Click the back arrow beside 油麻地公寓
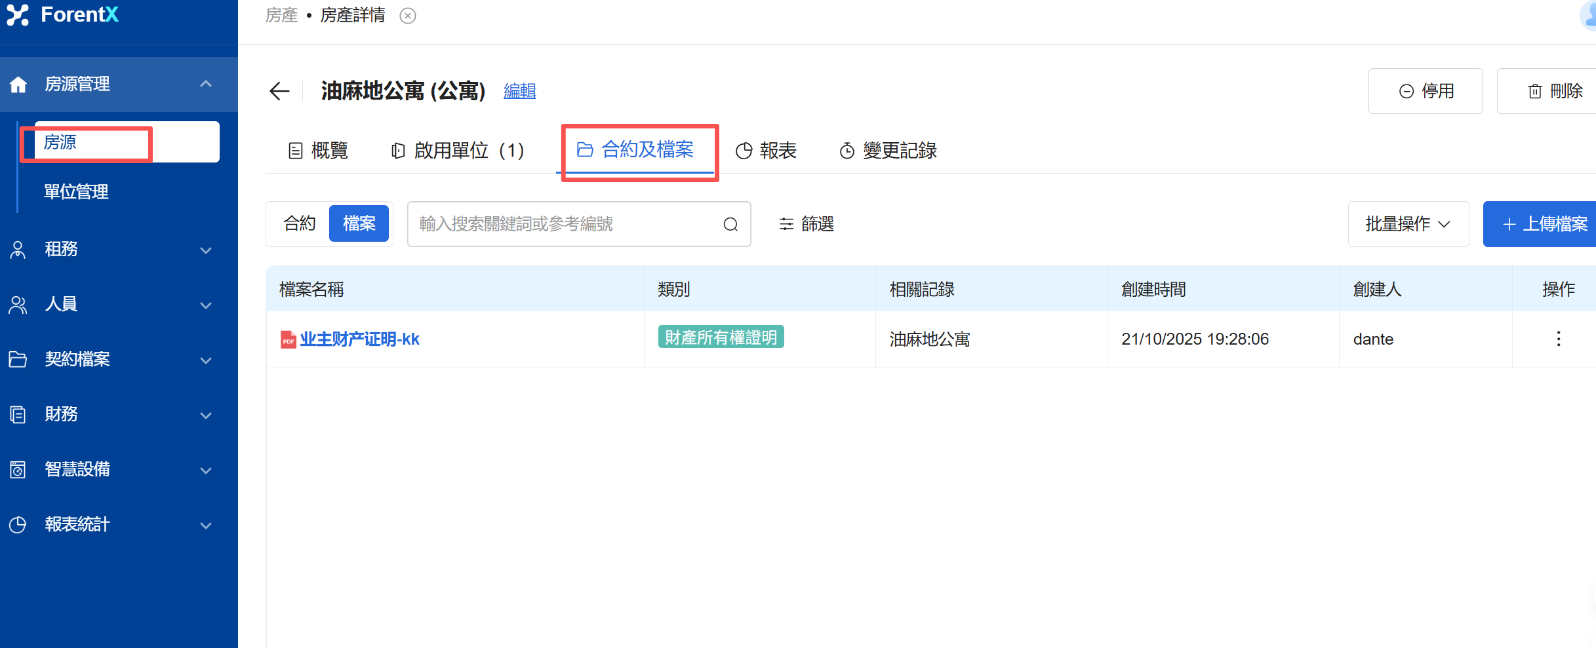Image resolution: width=1596 pixels, height=648 pixels. click(x=279, y=91)
